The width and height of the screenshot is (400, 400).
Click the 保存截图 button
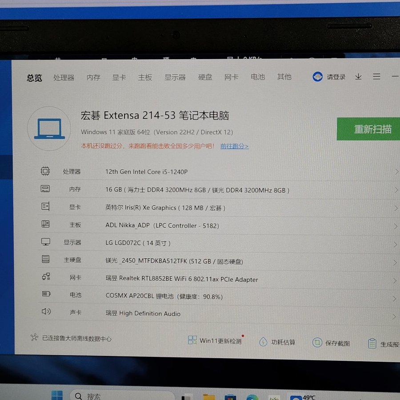click(x=331, y=343)
